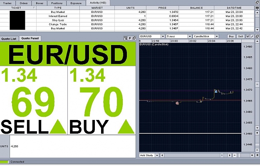Viewport: 260px width, 167px height.
Task: Click the vertical zoom in plus button
Action: [x=258, y=133]
